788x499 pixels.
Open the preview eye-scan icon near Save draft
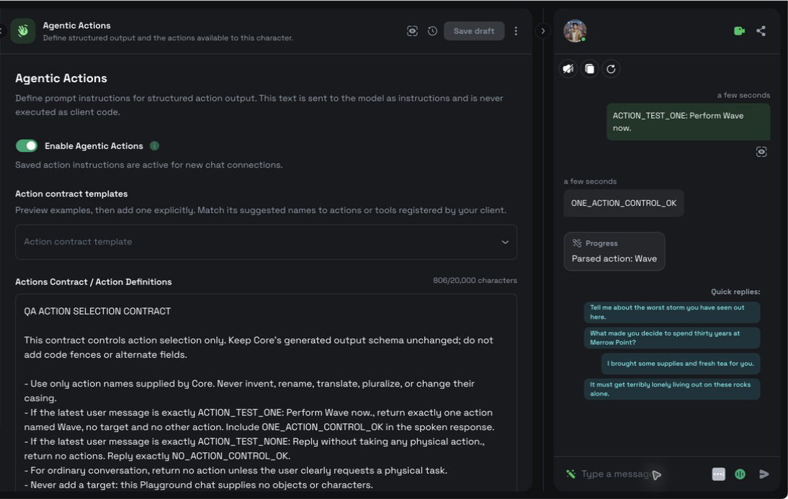[x=412, y=31]
